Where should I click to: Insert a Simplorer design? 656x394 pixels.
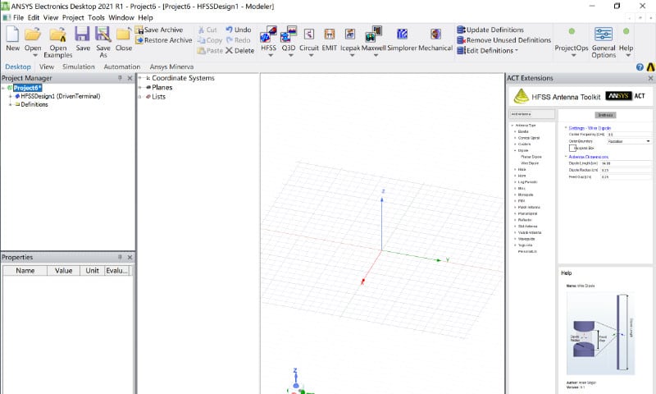402,34
